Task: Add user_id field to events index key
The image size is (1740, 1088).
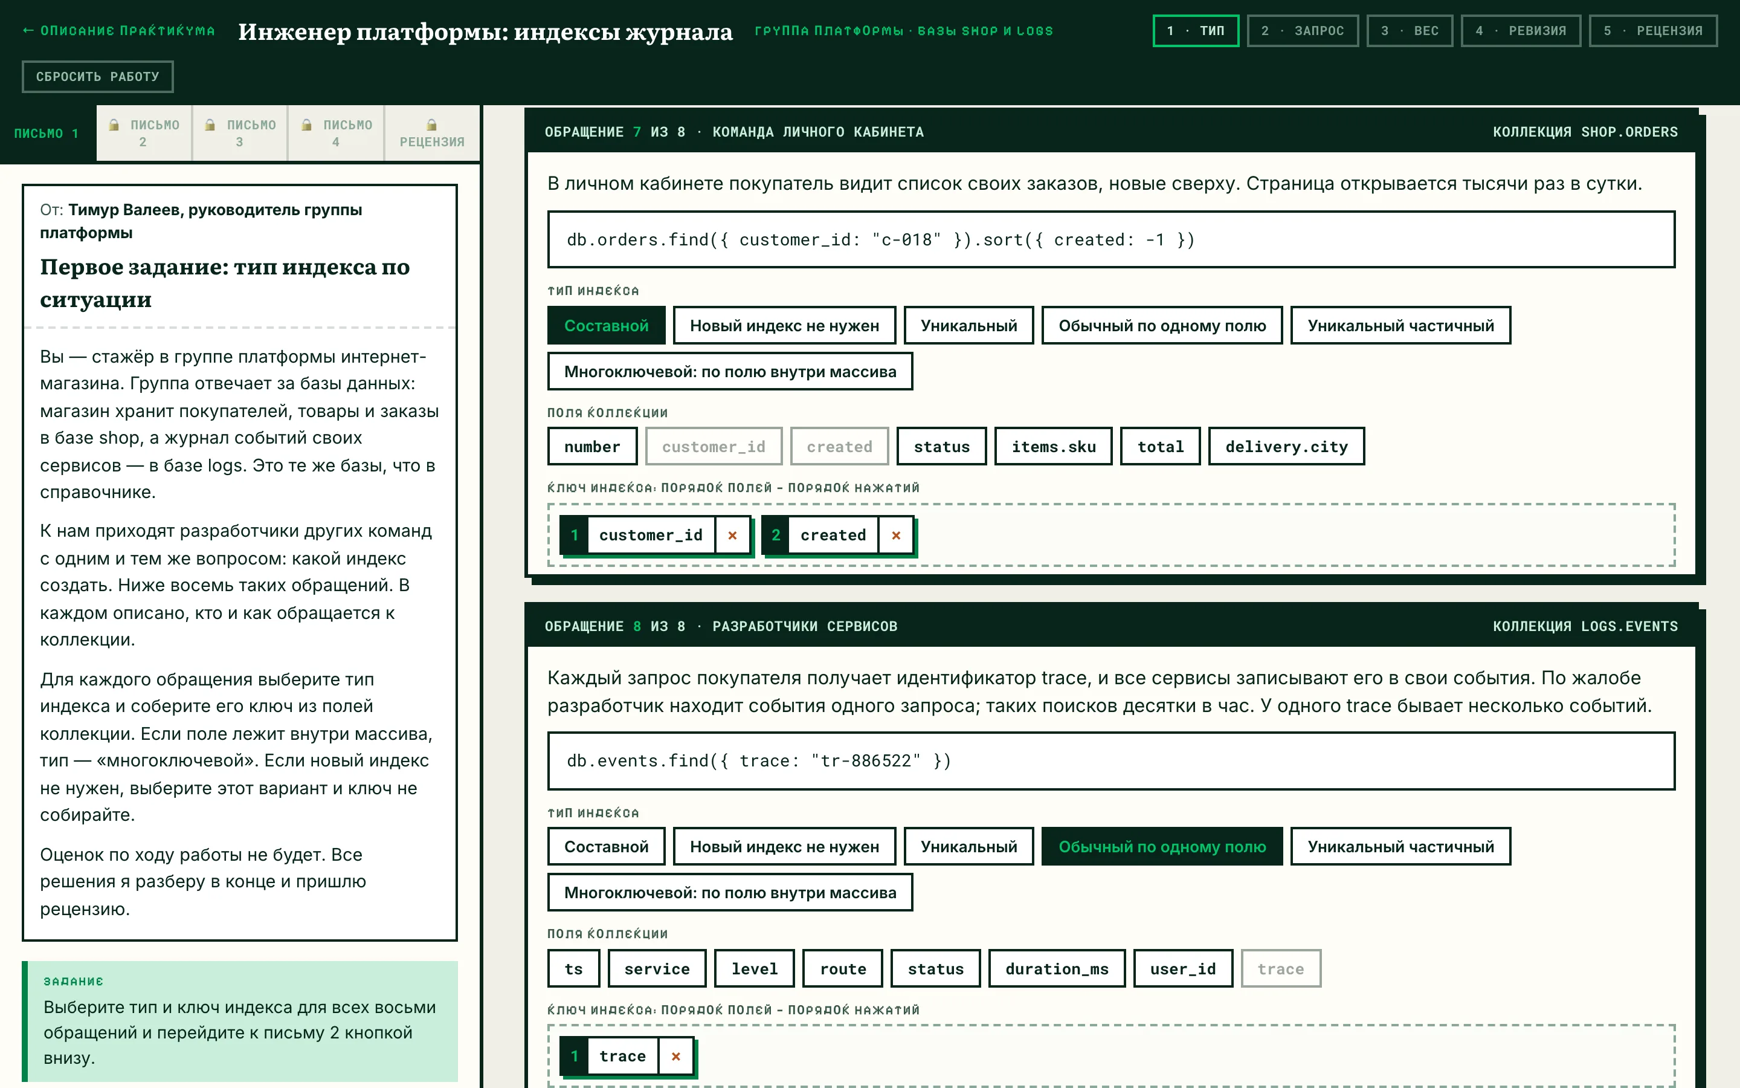Action: (x=1183, y=970)
